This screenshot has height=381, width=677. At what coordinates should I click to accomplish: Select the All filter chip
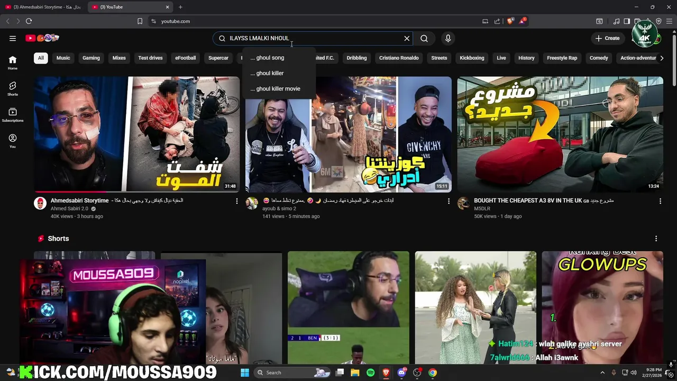[41, 58]
